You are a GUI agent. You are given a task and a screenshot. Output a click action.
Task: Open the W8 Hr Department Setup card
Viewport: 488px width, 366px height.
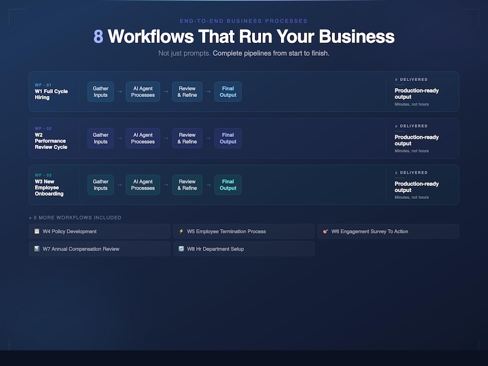[x=243, y=249]
